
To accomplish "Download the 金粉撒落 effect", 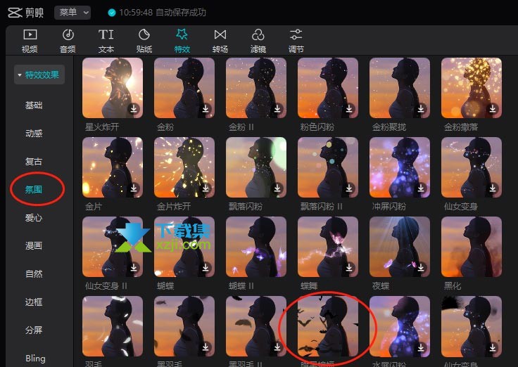I will [493, 108].
